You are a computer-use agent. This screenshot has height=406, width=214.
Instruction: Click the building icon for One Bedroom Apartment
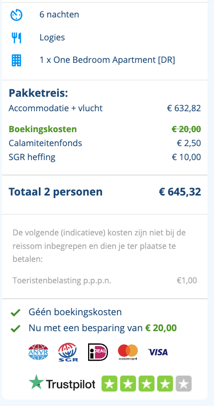pos(16,60)
